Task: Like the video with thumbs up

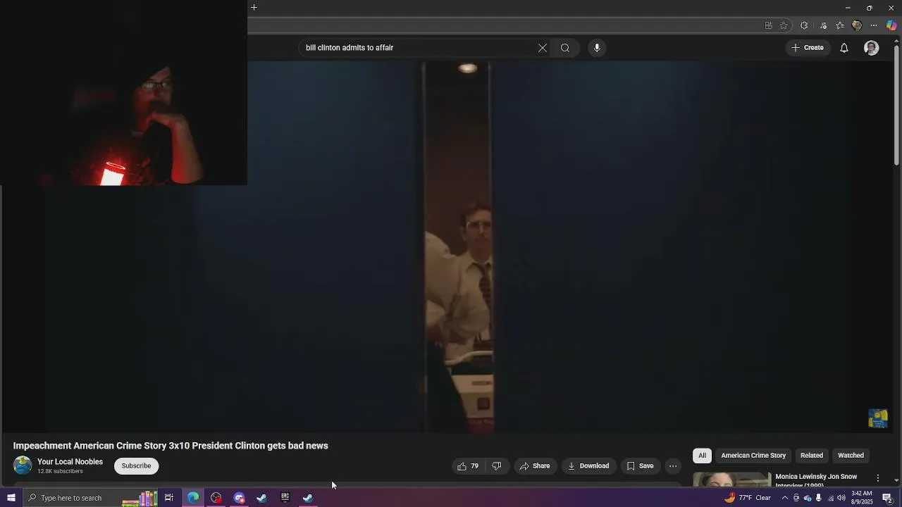Action: click(468, 466)
